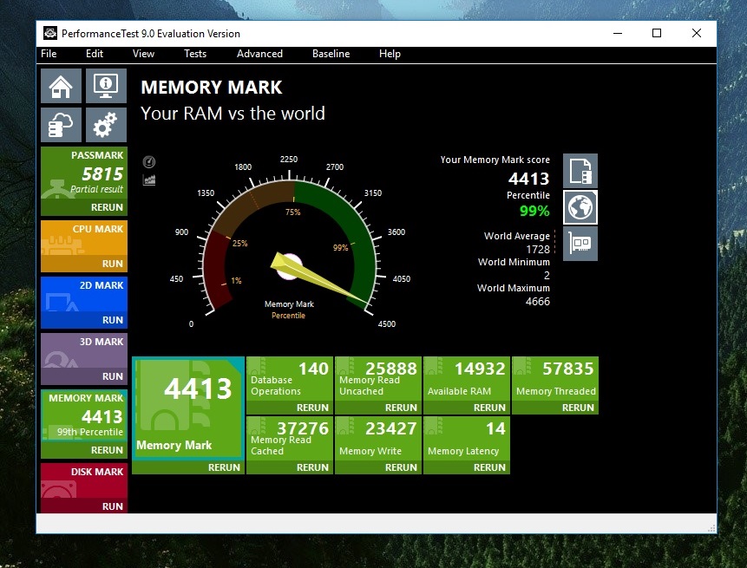Select the globe world comparison icon
Screen dimensions: 747x568
(580, 207)
